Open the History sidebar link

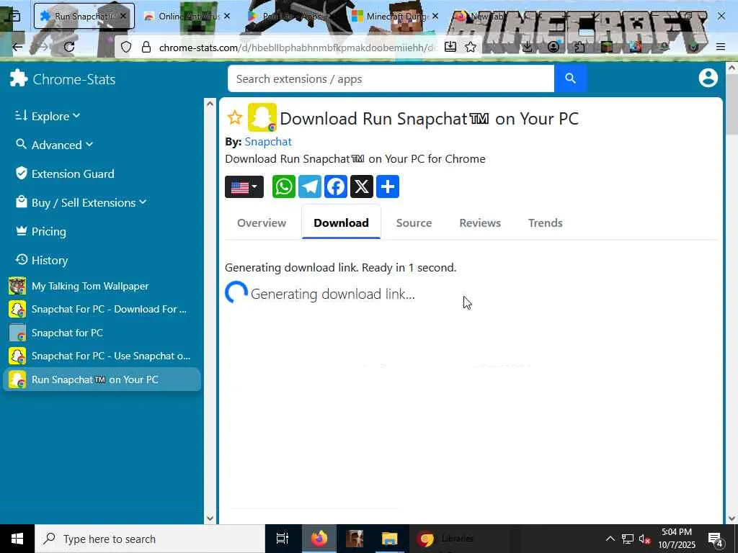click(x=42, y=260)
